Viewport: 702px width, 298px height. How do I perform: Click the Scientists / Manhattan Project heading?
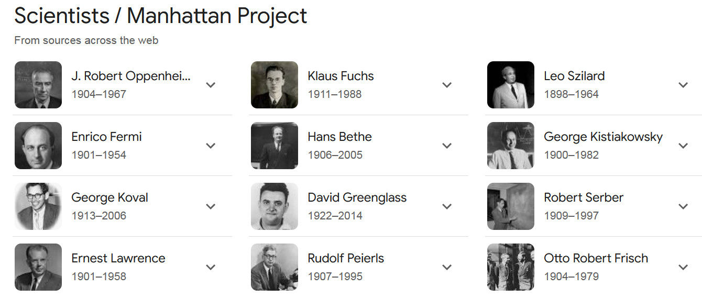(x=160, y=16)
